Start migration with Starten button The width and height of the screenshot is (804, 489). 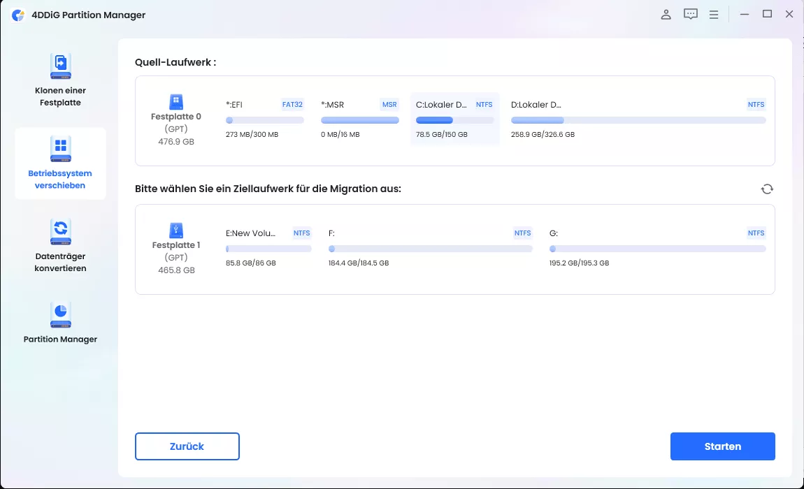(x=722, y=446)
